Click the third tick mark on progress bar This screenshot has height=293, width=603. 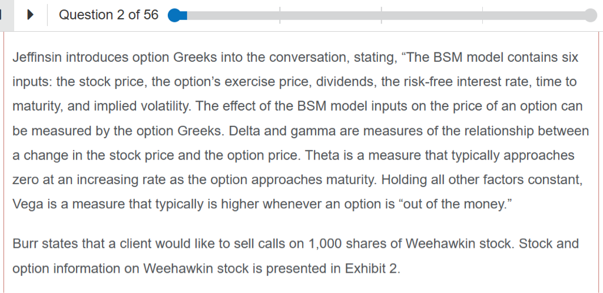click(x=482, y=15)
